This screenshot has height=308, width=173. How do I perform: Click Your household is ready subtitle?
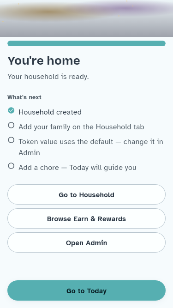[48, 77]
